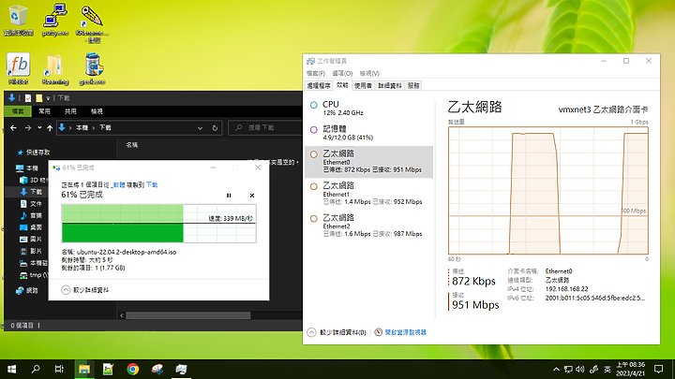This screenshot has height=379, width=675.
Task: Collapse Task Manager with 較少詳細資料(D)
Action: tap(337, 332)
